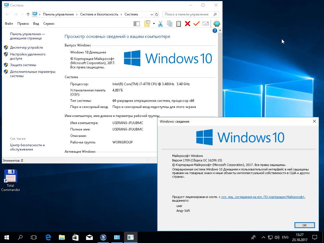Switch to the sailboat app on taskbar

point(103,237)
